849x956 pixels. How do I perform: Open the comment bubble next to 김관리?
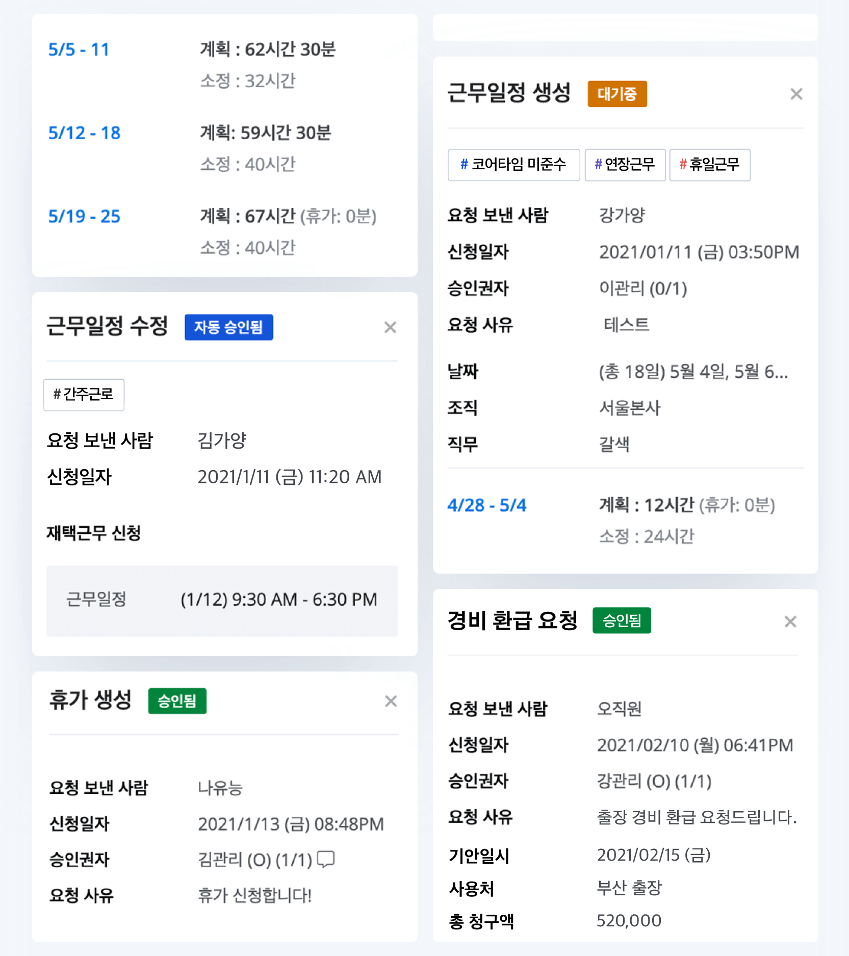tap(326, 859)
